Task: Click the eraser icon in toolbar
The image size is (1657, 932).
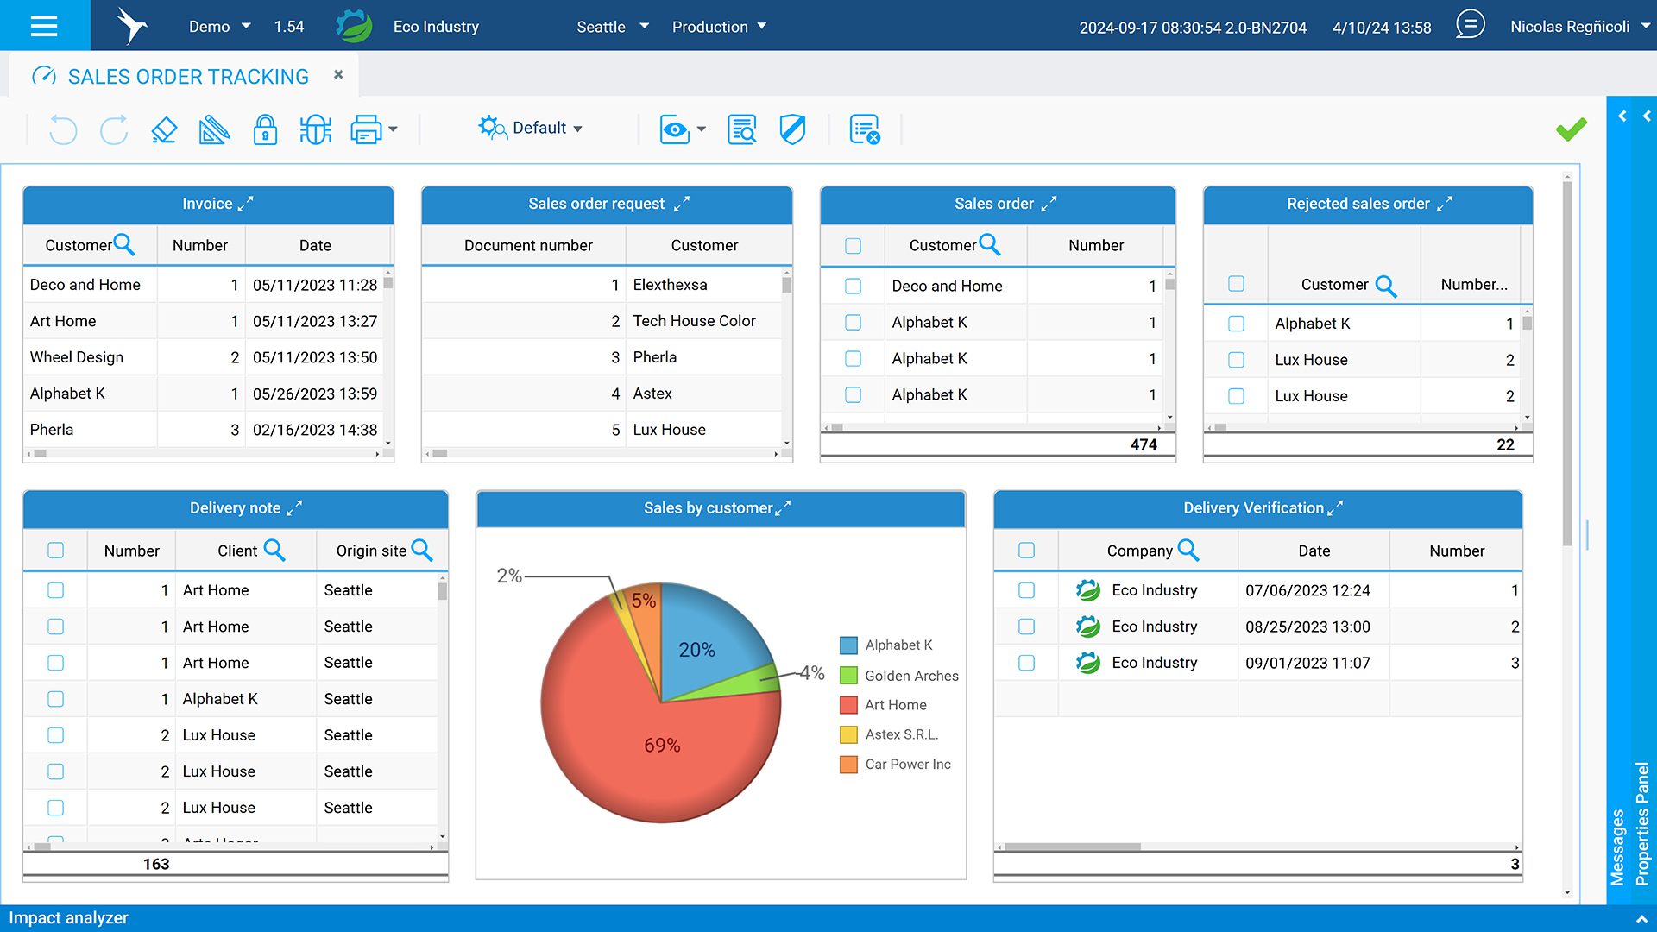Action: pyautogui.click(x=163, y=129)
